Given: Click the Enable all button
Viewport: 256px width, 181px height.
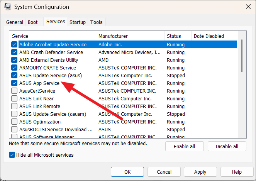Looking at the screenshot, I should 185,146.
